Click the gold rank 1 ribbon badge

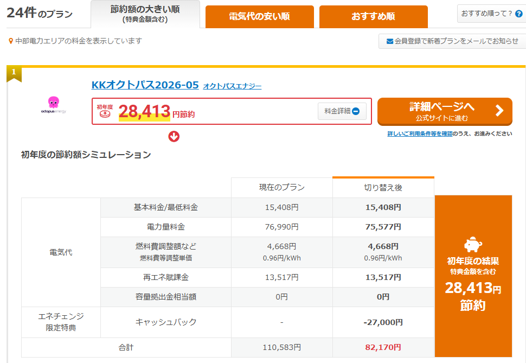14,73
